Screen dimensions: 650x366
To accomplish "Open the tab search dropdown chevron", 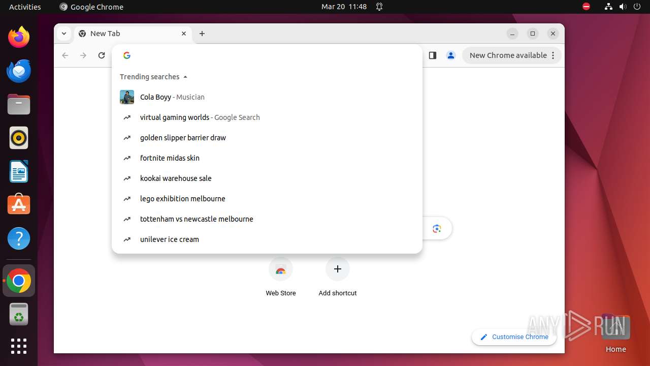I will pos(63,34).
